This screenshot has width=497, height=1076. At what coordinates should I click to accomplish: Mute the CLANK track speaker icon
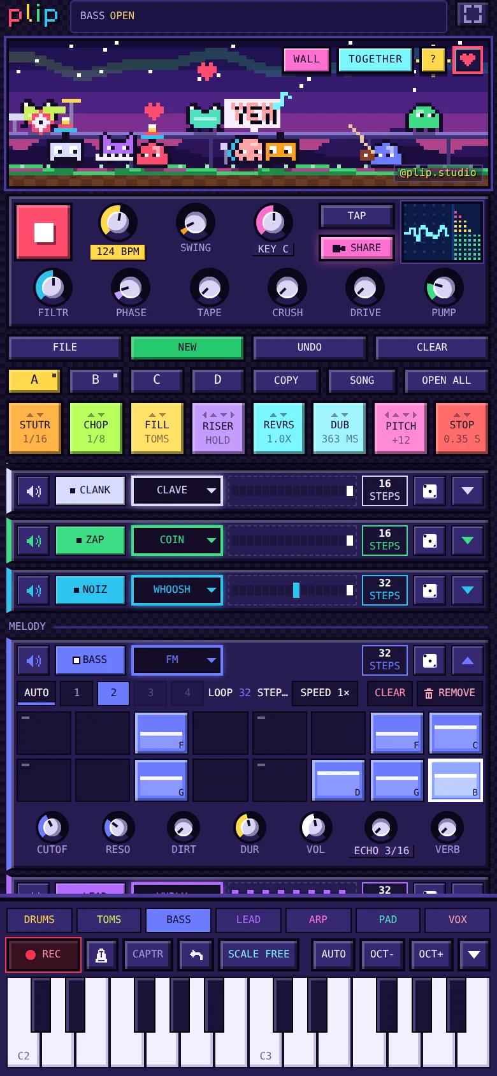coord(33,491)
